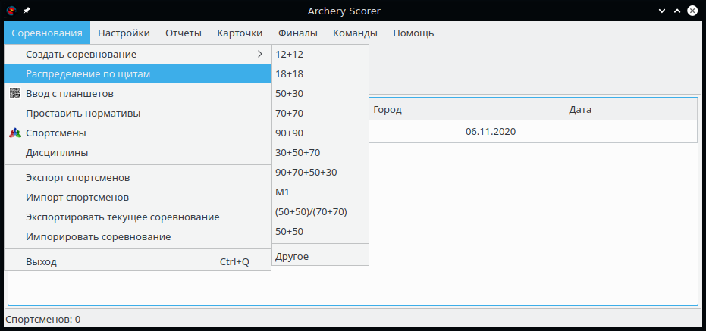The width and height of the screenshot is (706, 331).
Task: Select the 06.11.2020 date cell
Action: click(x=491, y=132)
